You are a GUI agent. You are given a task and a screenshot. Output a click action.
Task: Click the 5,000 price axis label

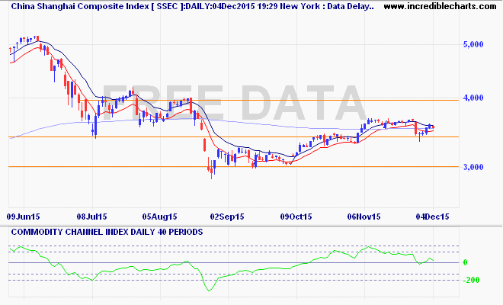pos(473,45)
